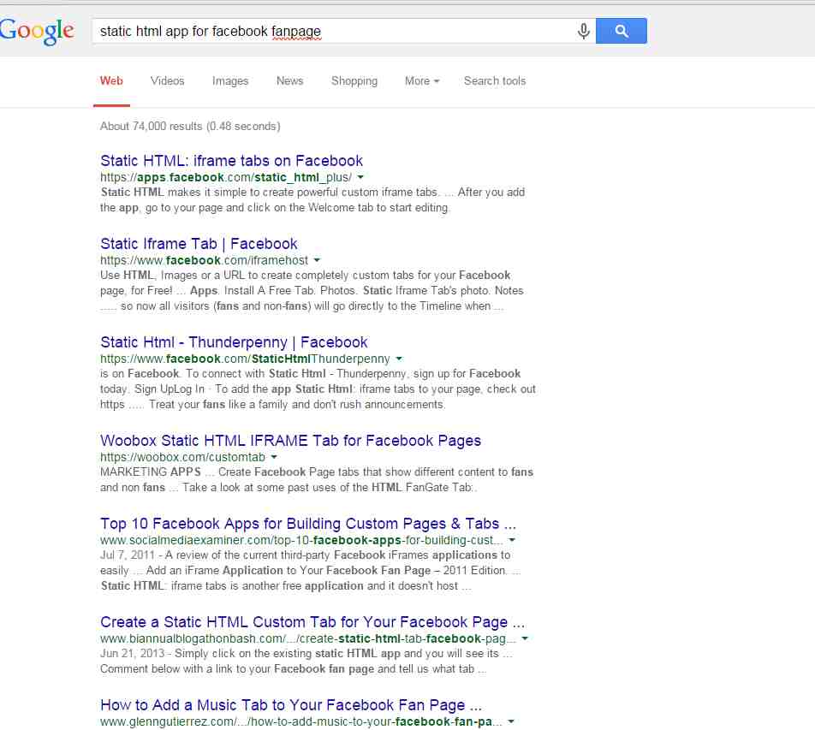Click the 'Jul 7, 2011' snippet date
Image resolution: width=815 pixels, height=730 pixels.
point(128,555)
